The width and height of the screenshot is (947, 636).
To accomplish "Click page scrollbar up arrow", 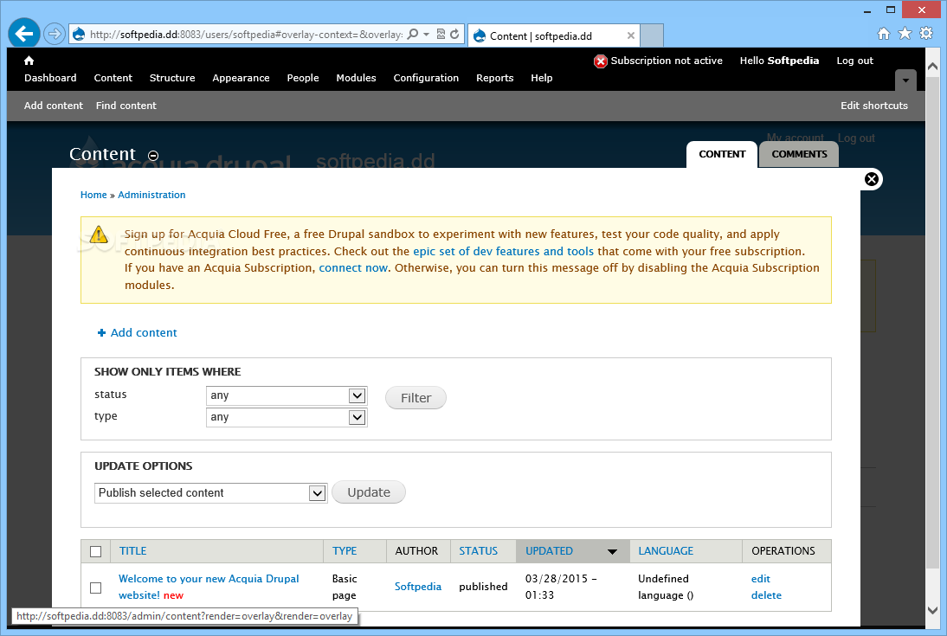I will tap(932, 66).
